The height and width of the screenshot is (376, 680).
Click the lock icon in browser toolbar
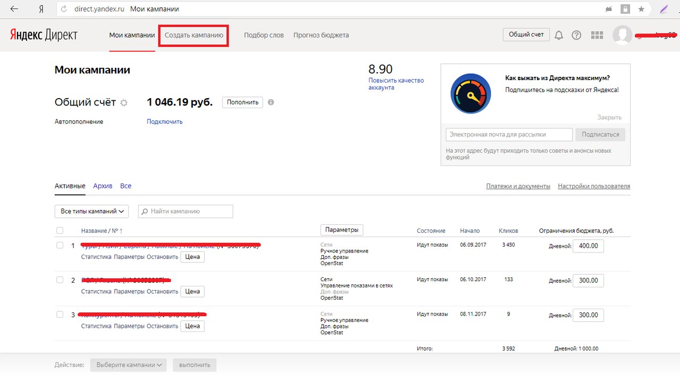click(626, 9)
